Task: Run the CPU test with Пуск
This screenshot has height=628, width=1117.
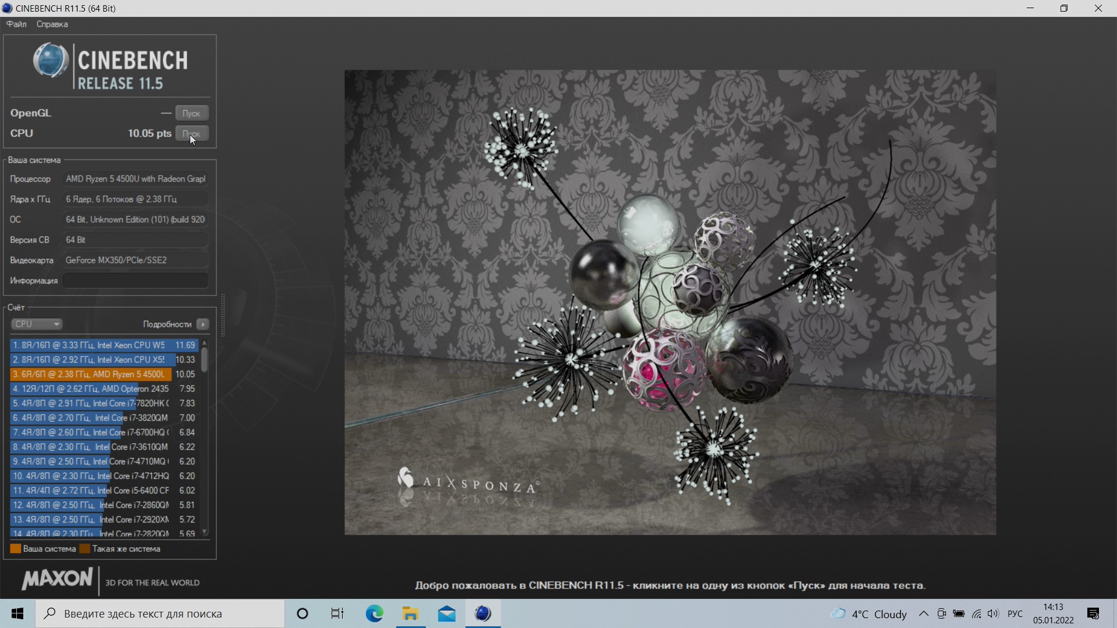Action: coord(192,134)
